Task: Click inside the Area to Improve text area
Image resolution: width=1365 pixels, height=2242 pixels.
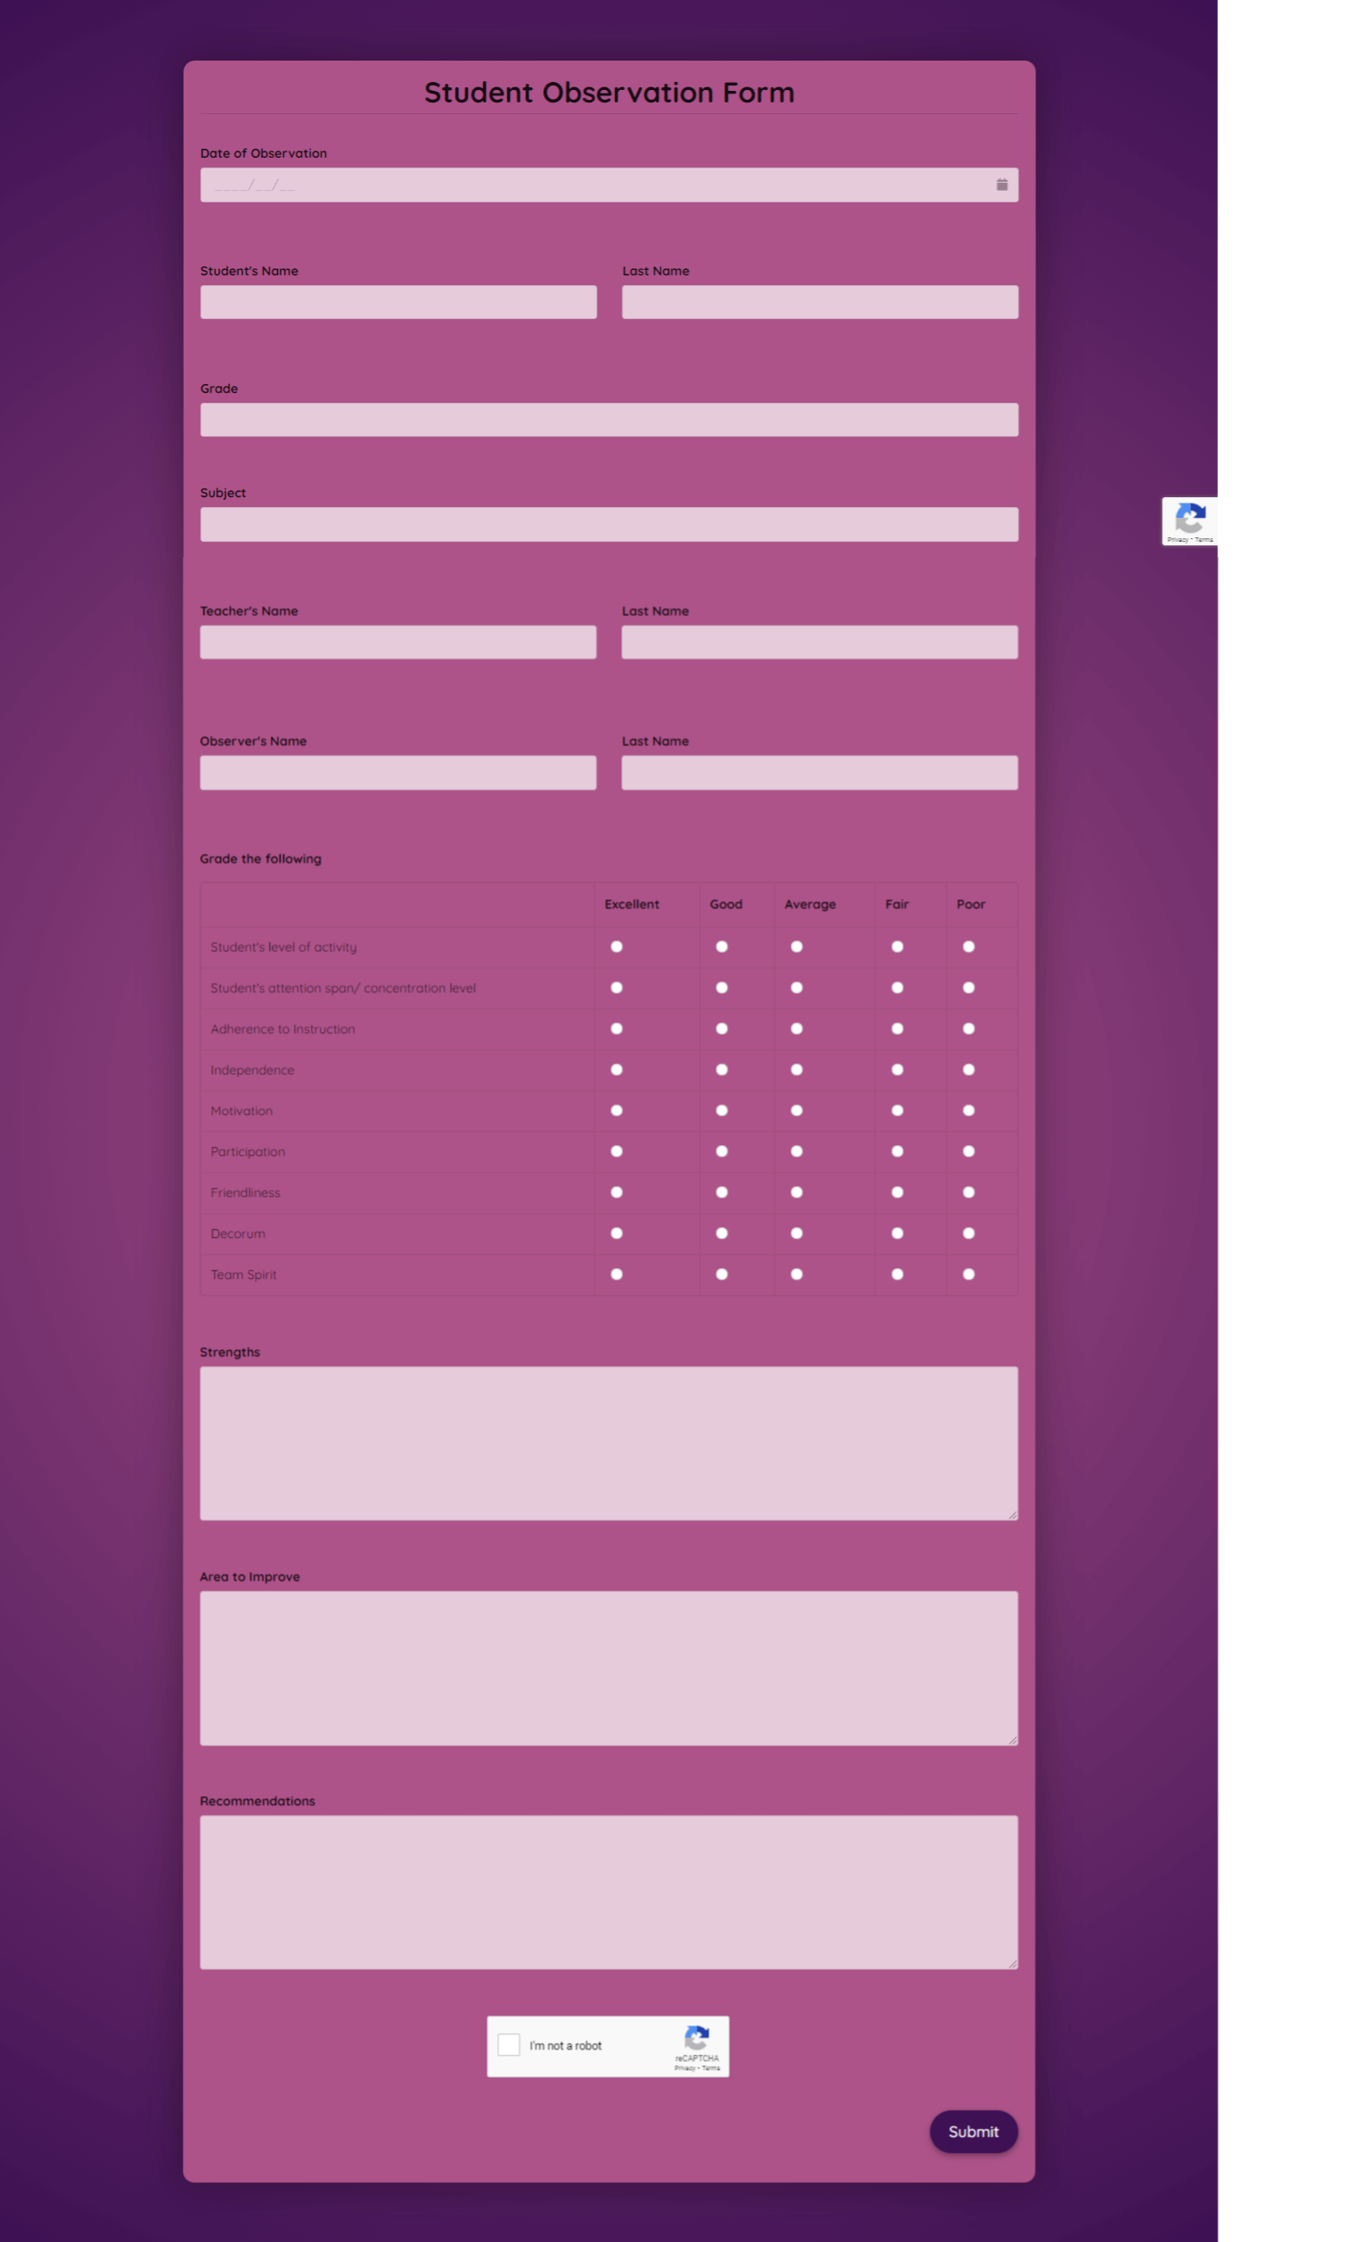Action: pos(609,1668)
